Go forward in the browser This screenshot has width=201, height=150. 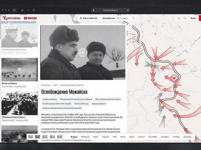pos(28,10)
